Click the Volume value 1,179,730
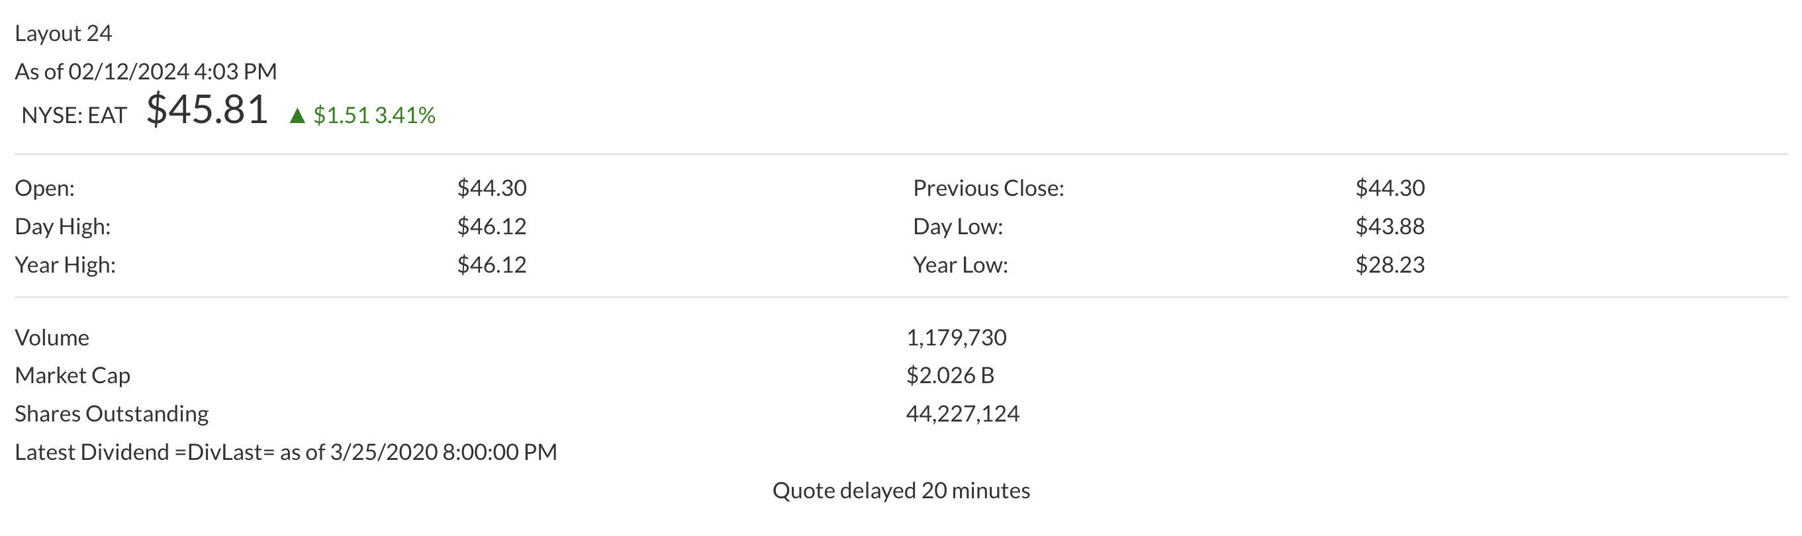The width and height of the screenshot is (1802, 536). pyautogui.click(x=956, y=337)
